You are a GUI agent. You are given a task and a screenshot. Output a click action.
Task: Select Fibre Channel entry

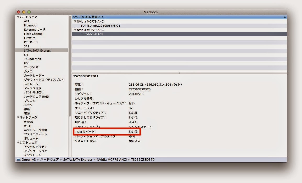point(33,34)
